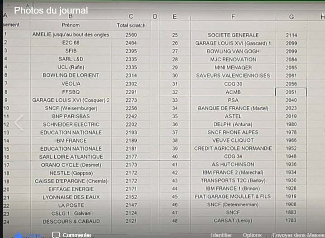The height and width of the screenshot is (238, 325).
Task: Select the BOWLING DE LORIENT cell
Action: click(71, 75)
